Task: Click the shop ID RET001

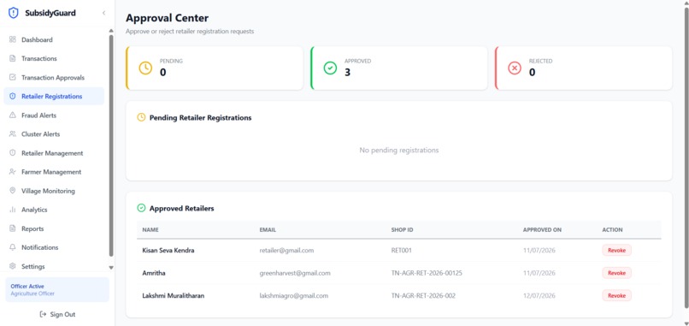Action: coord(401,251)
